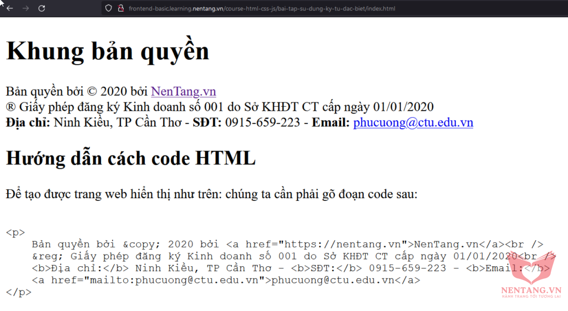The image size is (568, 311).
Task: Click the phone number 0915-659-223 in rendered text
Action: coord(262,122)
